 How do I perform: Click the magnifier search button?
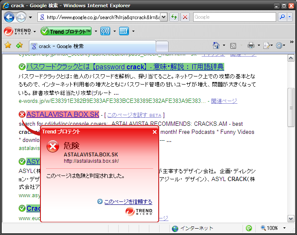[x=282, y=17]
